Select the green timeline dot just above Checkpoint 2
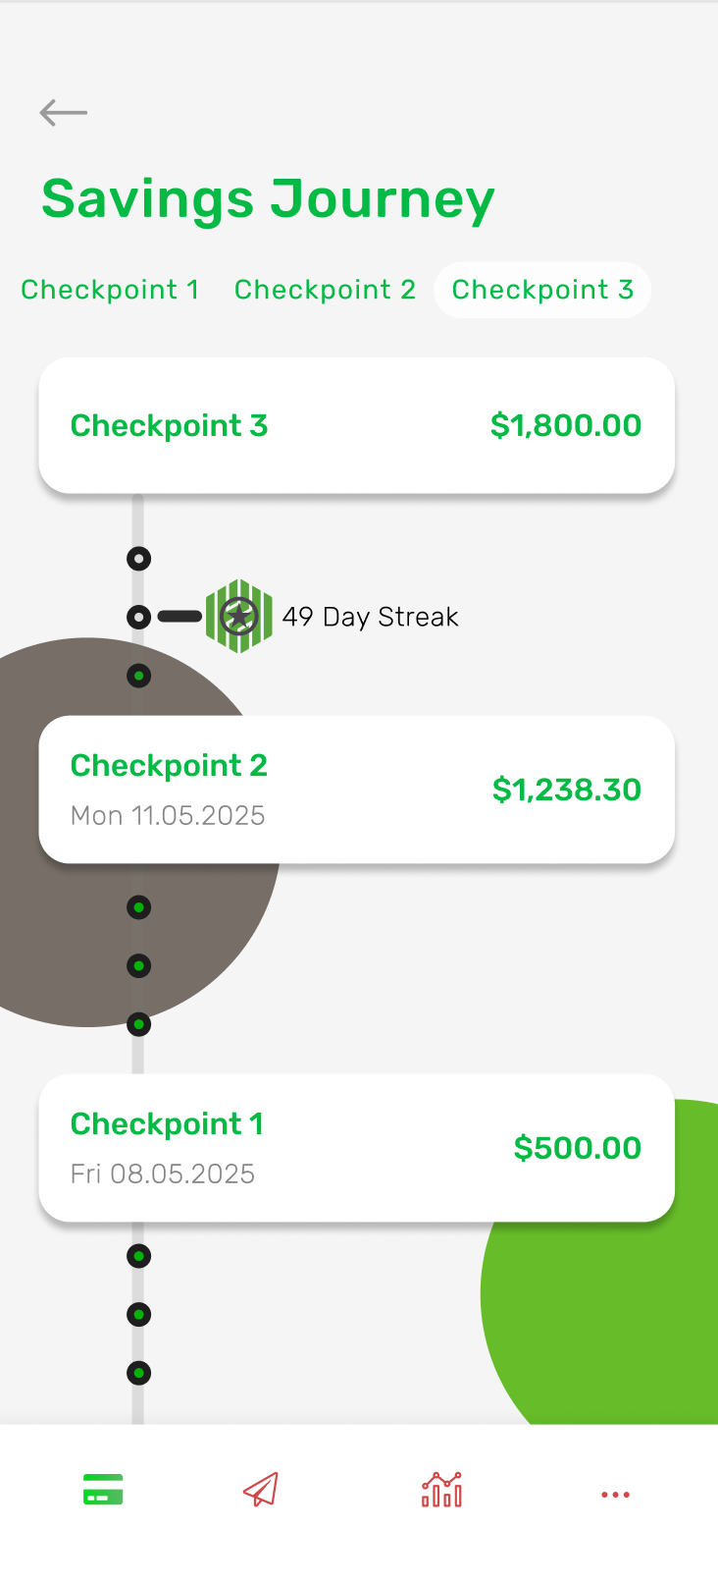The width and height of the screenshot is (718, 1583). (139, 676)
